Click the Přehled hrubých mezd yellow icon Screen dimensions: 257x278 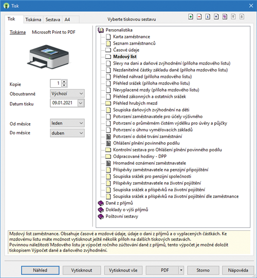[108, 103]
